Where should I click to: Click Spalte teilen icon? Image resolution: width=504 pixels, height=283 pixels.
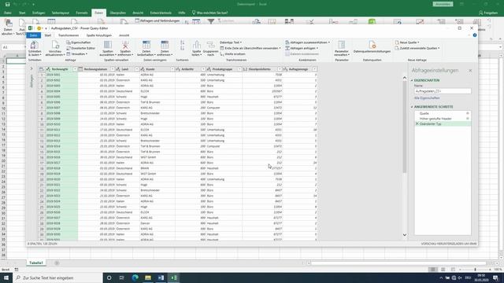pos(196,45)
